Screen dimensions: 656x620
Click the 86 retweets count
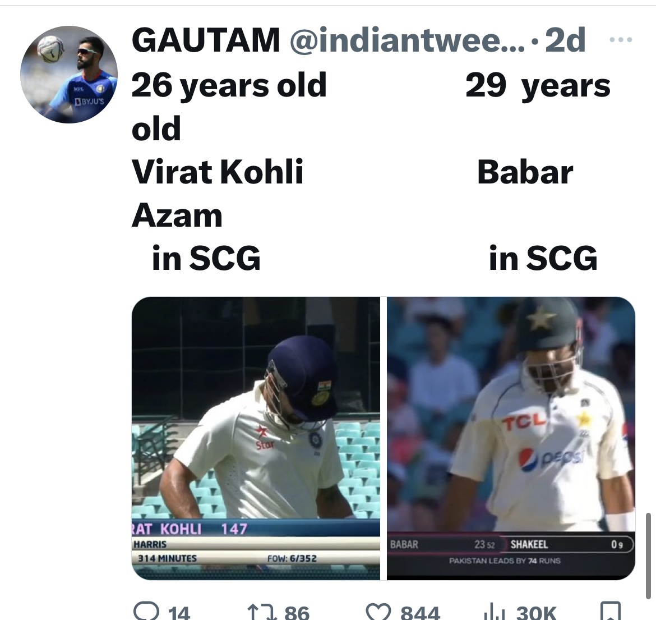click(x=297, y=612)
